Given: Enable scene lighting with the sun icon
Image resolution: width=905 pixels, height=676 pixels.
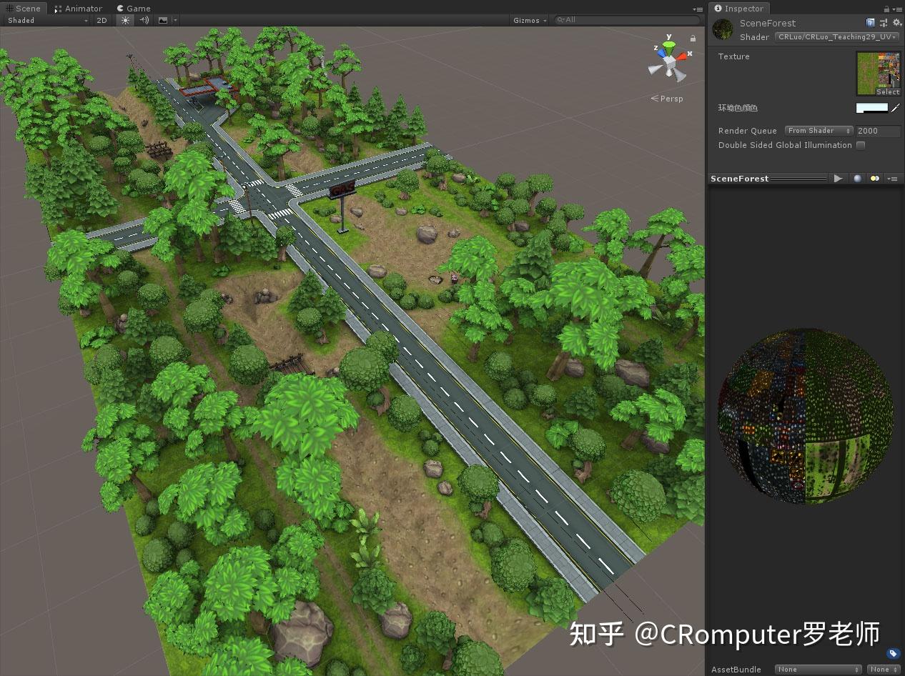Looking at the screenshot, I should point(125,20).
